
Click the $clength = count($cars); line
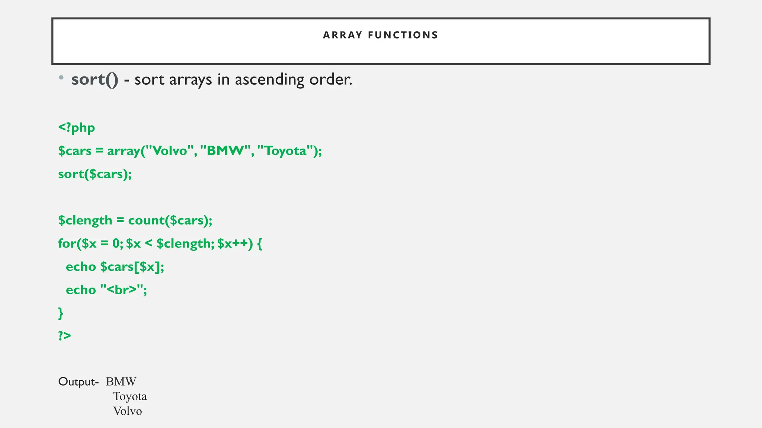tap(135, 220)
